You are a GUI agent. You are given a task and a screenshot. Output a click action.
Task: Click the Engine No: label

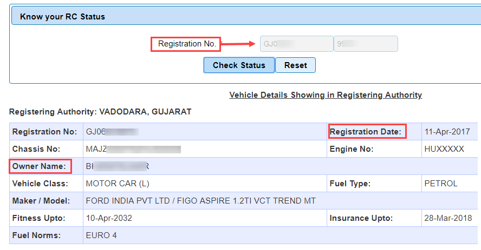[352, 149]
